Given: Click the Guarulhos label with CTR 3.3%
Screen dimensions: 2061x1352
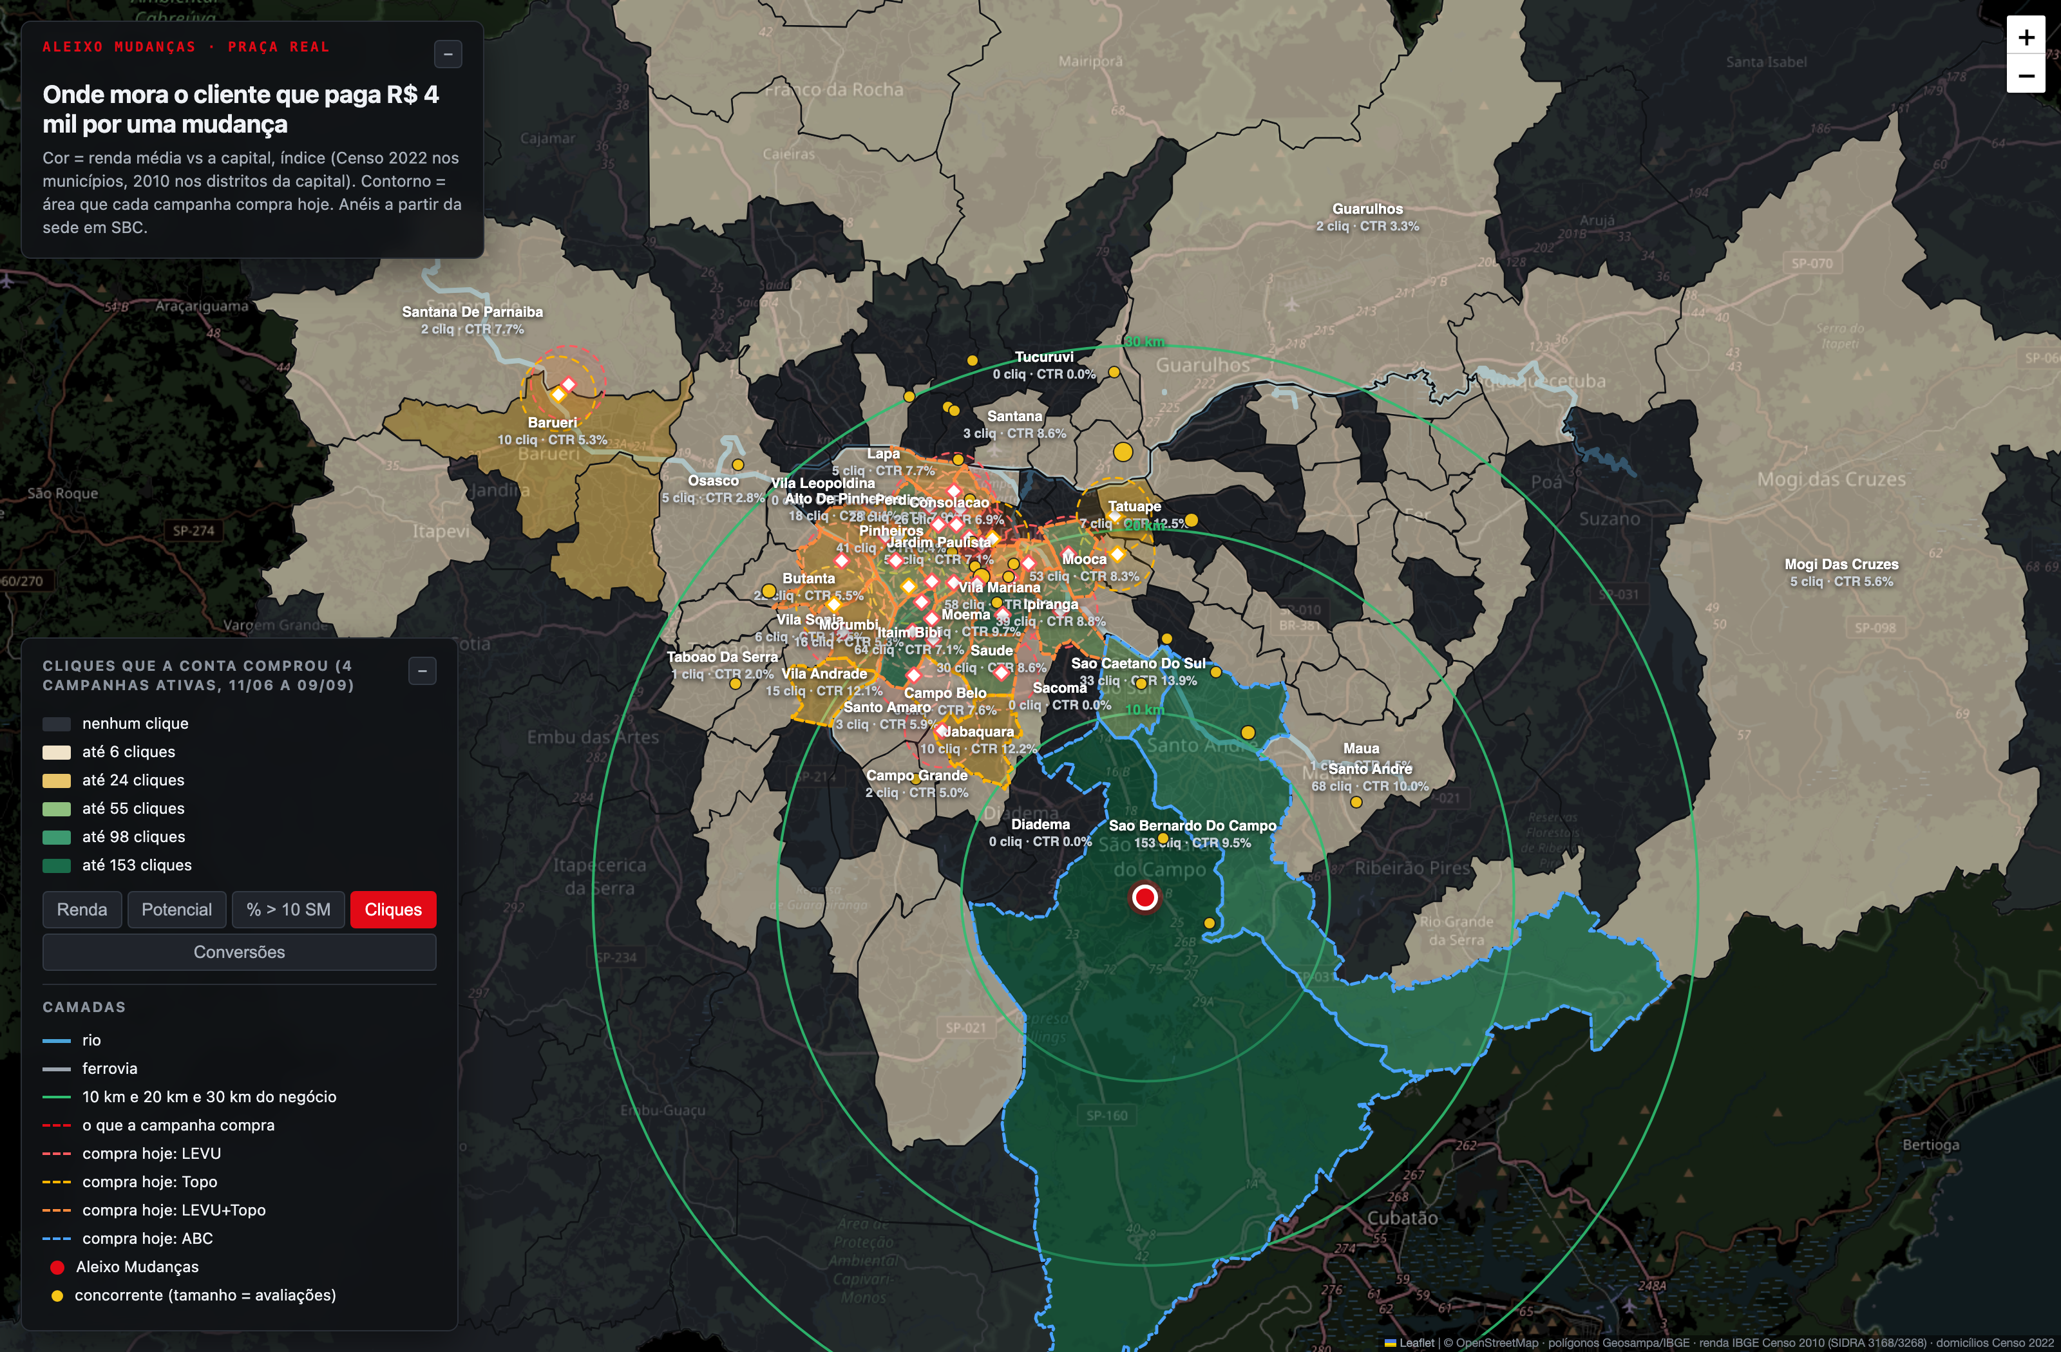Looking at the screenshot, I should pyautogui.click(x=1367, y=217).
